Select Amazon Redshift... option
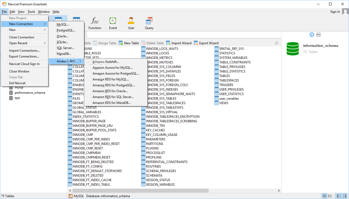Viewport: 349px width, 199px height. pyautogui.click(x=116, y=62)
